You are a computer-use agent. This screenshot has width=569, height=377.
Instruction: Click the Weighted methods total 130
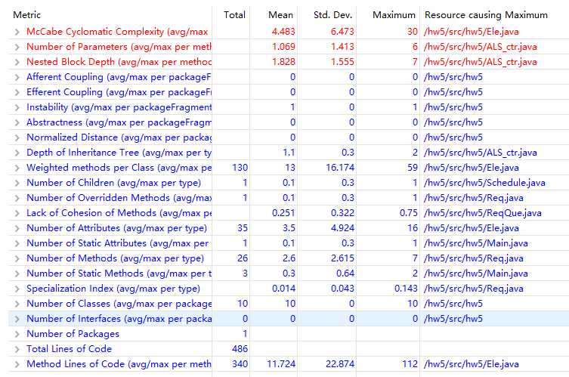coord(240,168)
